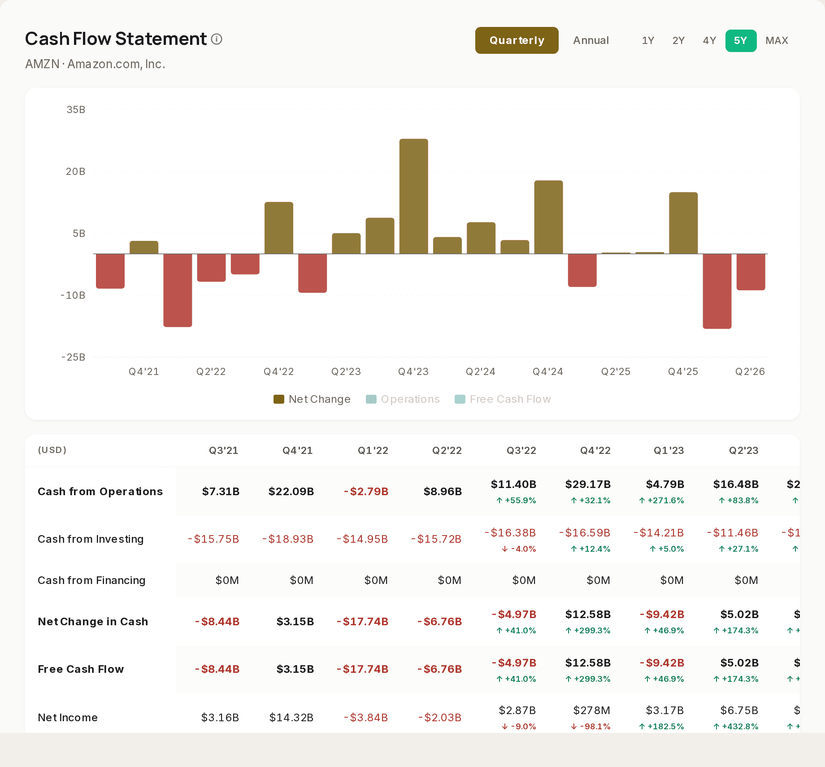825x767 pixels.
Task: Click the +432.8% Net Income change
Action: tap(736, 727)
